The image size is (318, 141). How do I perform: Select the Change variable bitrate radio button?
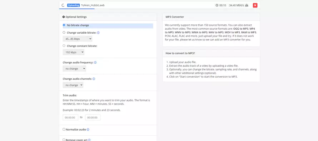point(64,33)
